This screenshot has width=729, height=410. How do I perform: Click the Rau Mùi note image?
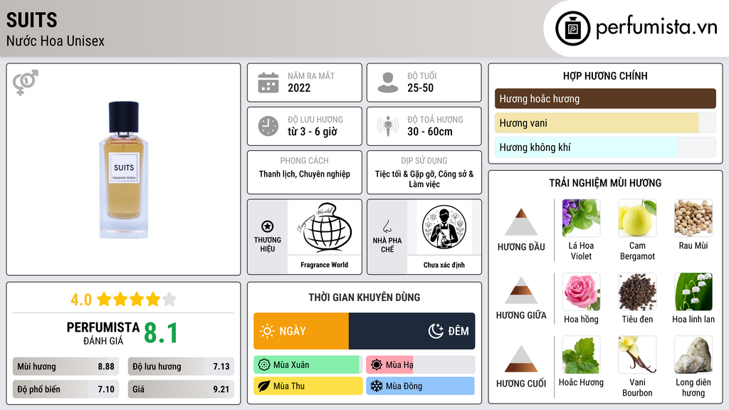coord(693,218)
